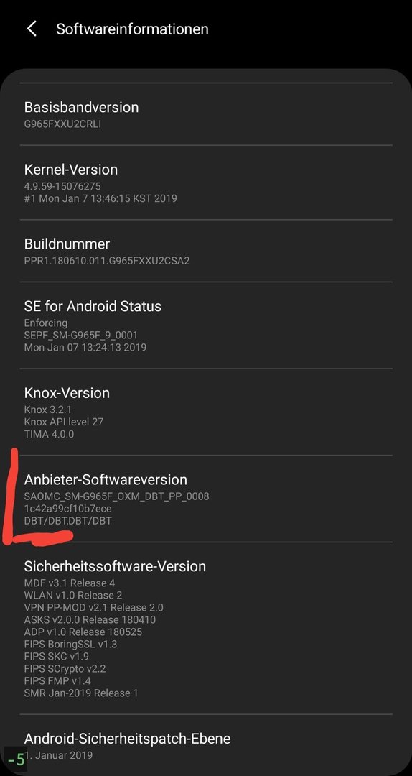Tap baseband value G965FXXU2CRLI
The height and width of the screenshot is (776, 412).
pyautogui.click(x=62, y=124)
